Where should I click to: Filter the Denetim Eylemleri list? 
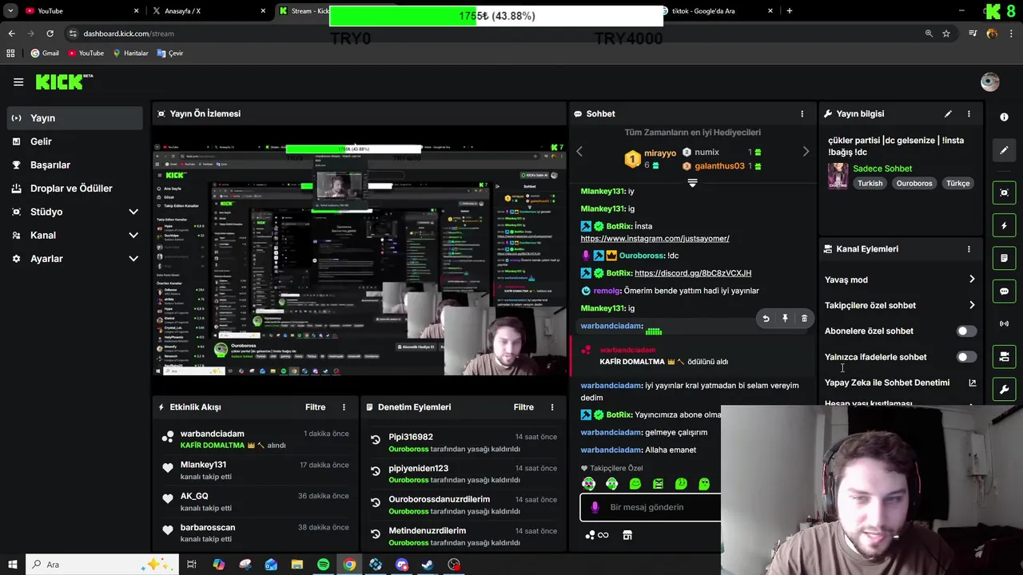pos(523,407)
